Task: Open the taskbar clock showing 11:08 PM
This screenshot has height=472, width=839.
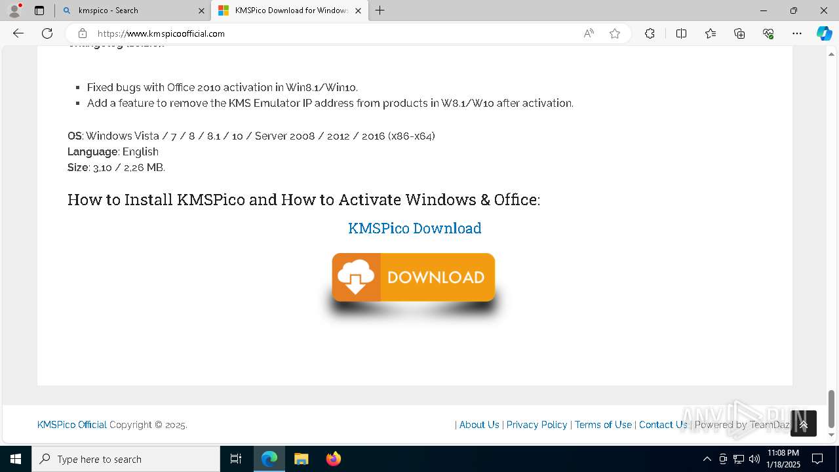Action: [x=783, y=459]
